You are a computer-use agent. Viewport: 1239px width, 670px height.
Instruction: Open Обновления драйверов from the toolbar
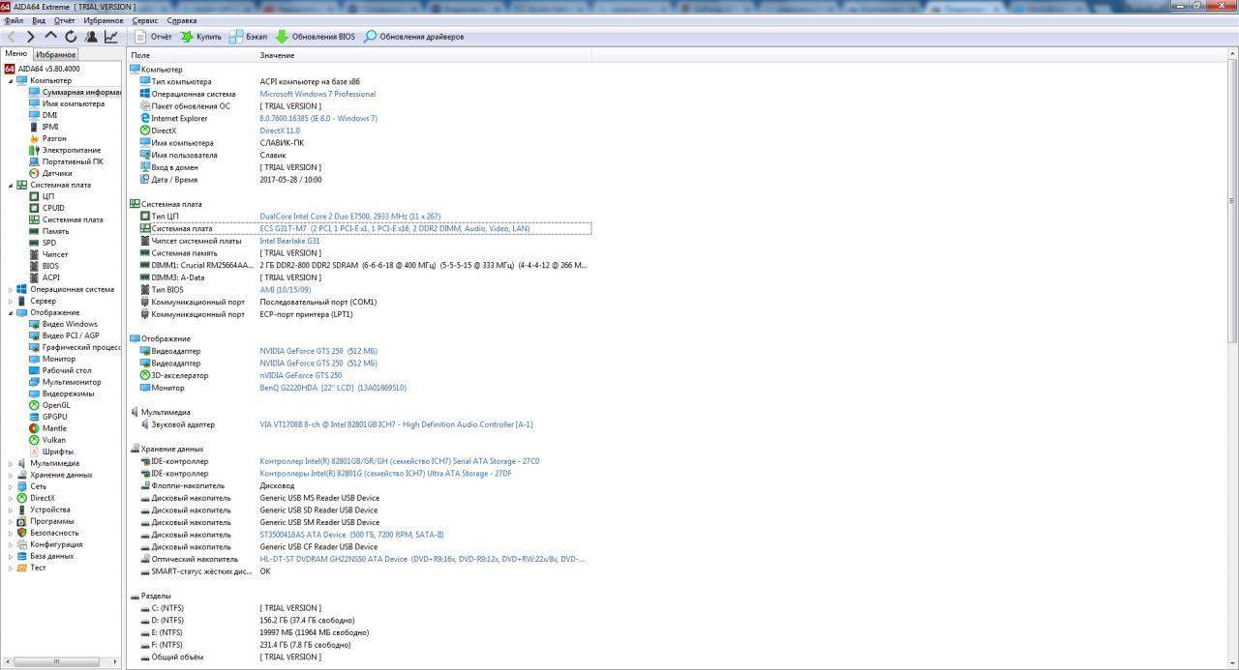[x=413, y=37]
